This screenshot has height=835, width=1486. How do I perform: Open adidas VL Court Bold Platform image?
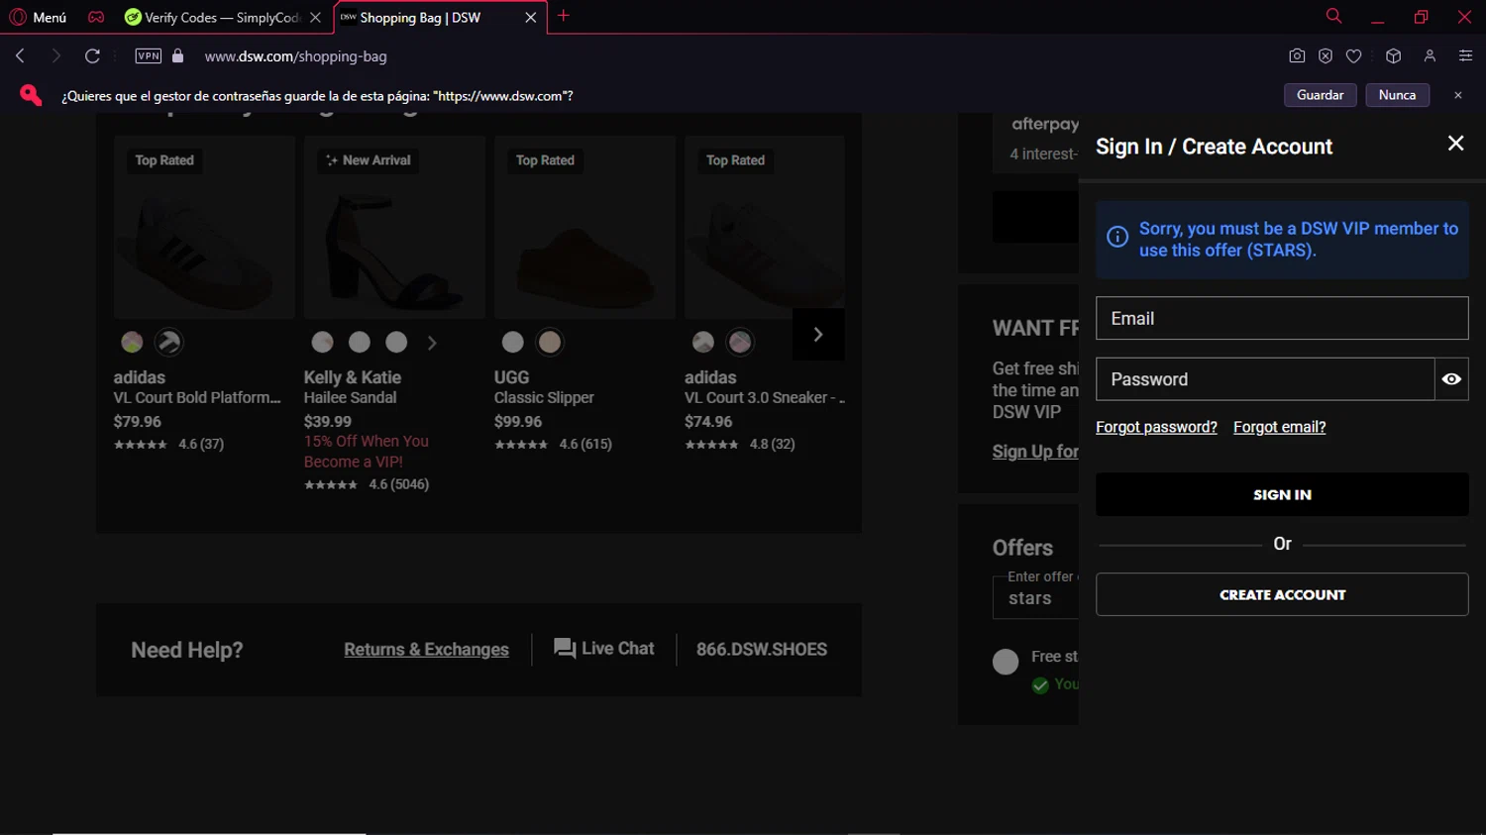[x=204, y=228]
